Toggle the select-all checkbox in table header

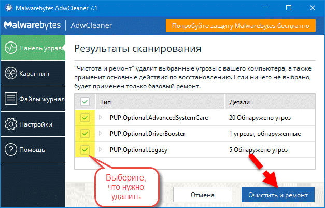85,102
